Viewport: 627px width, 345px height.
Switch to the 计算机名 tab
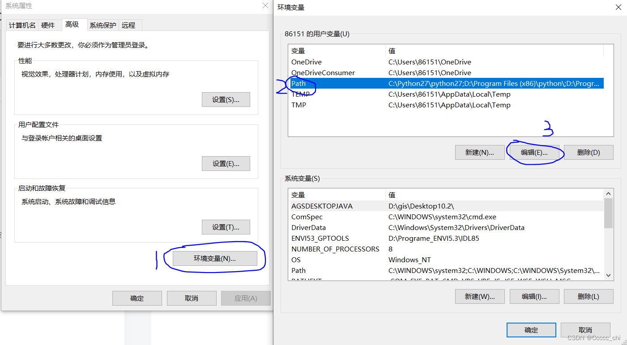coord(22,25)
